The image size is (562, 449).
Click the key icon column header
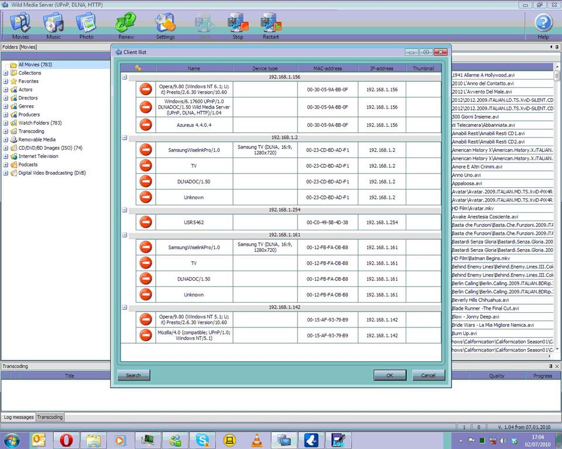click(x=138, y=68)
